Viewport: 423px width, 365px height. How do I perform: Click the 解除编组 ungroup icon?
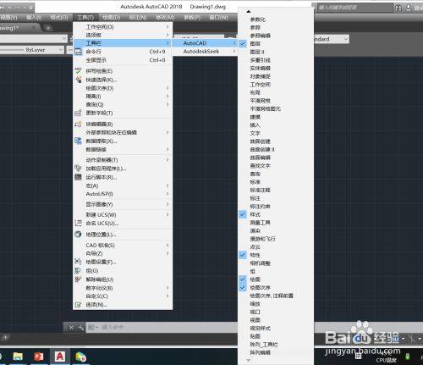pos(78,279)
